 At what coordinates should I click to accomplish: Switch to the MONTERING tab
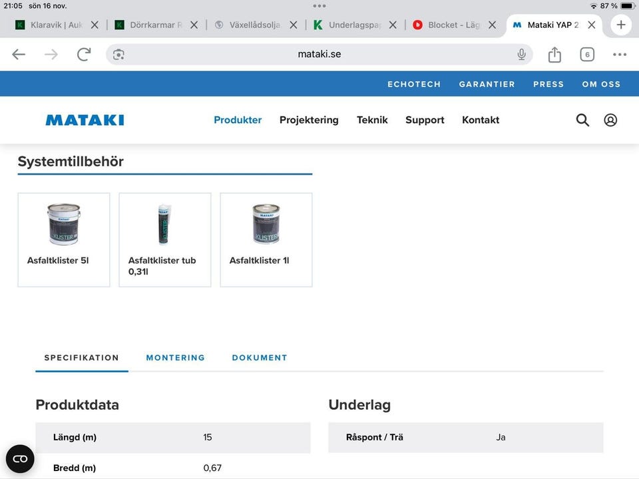click(176, 358)
